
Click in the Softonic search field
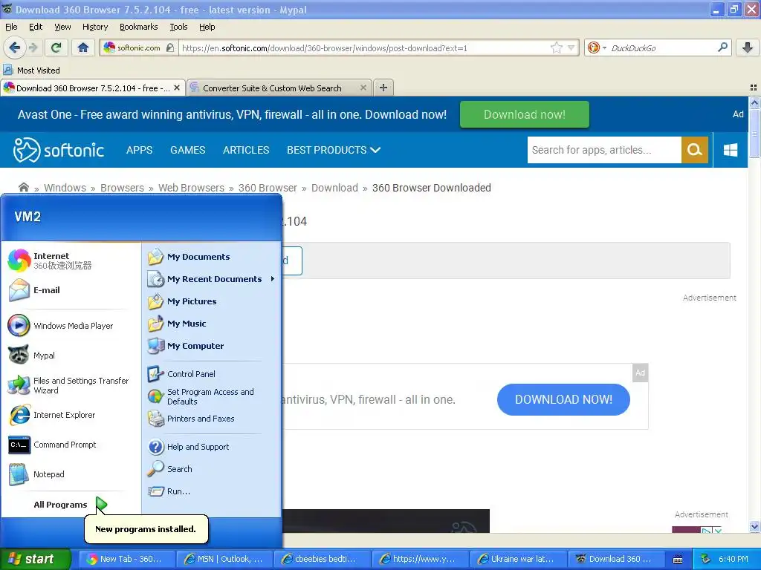point(604,150)
